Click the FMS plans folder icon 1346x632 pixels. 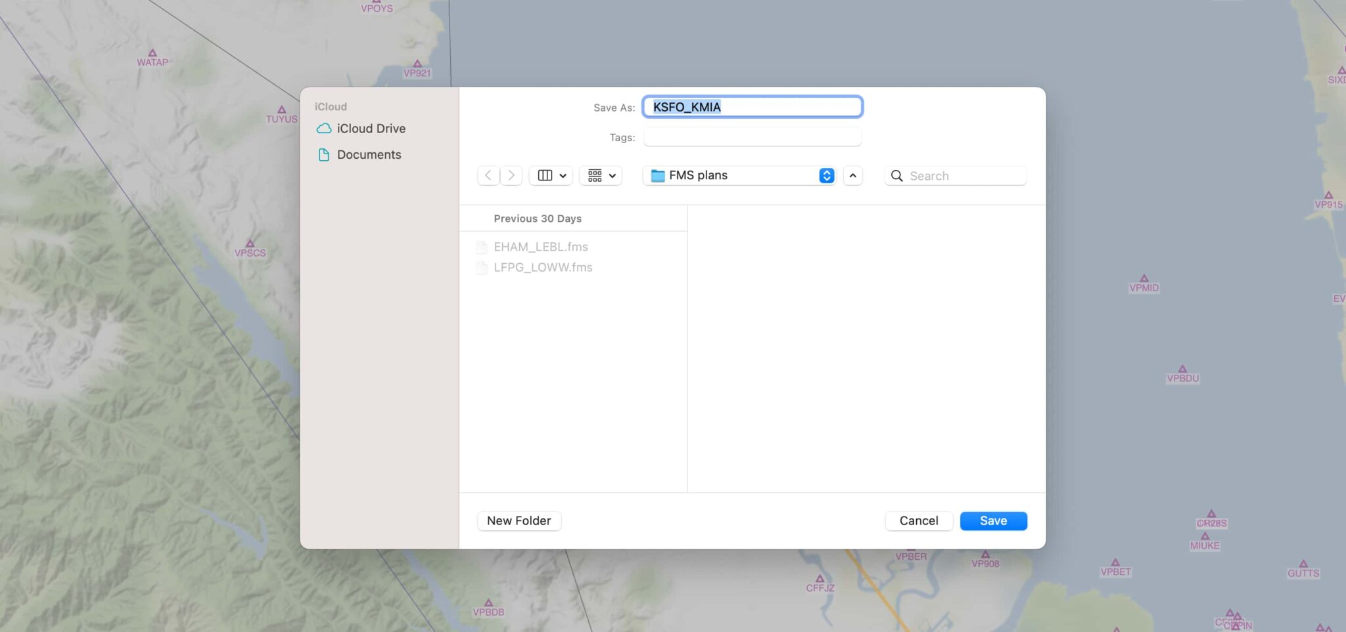657,175
